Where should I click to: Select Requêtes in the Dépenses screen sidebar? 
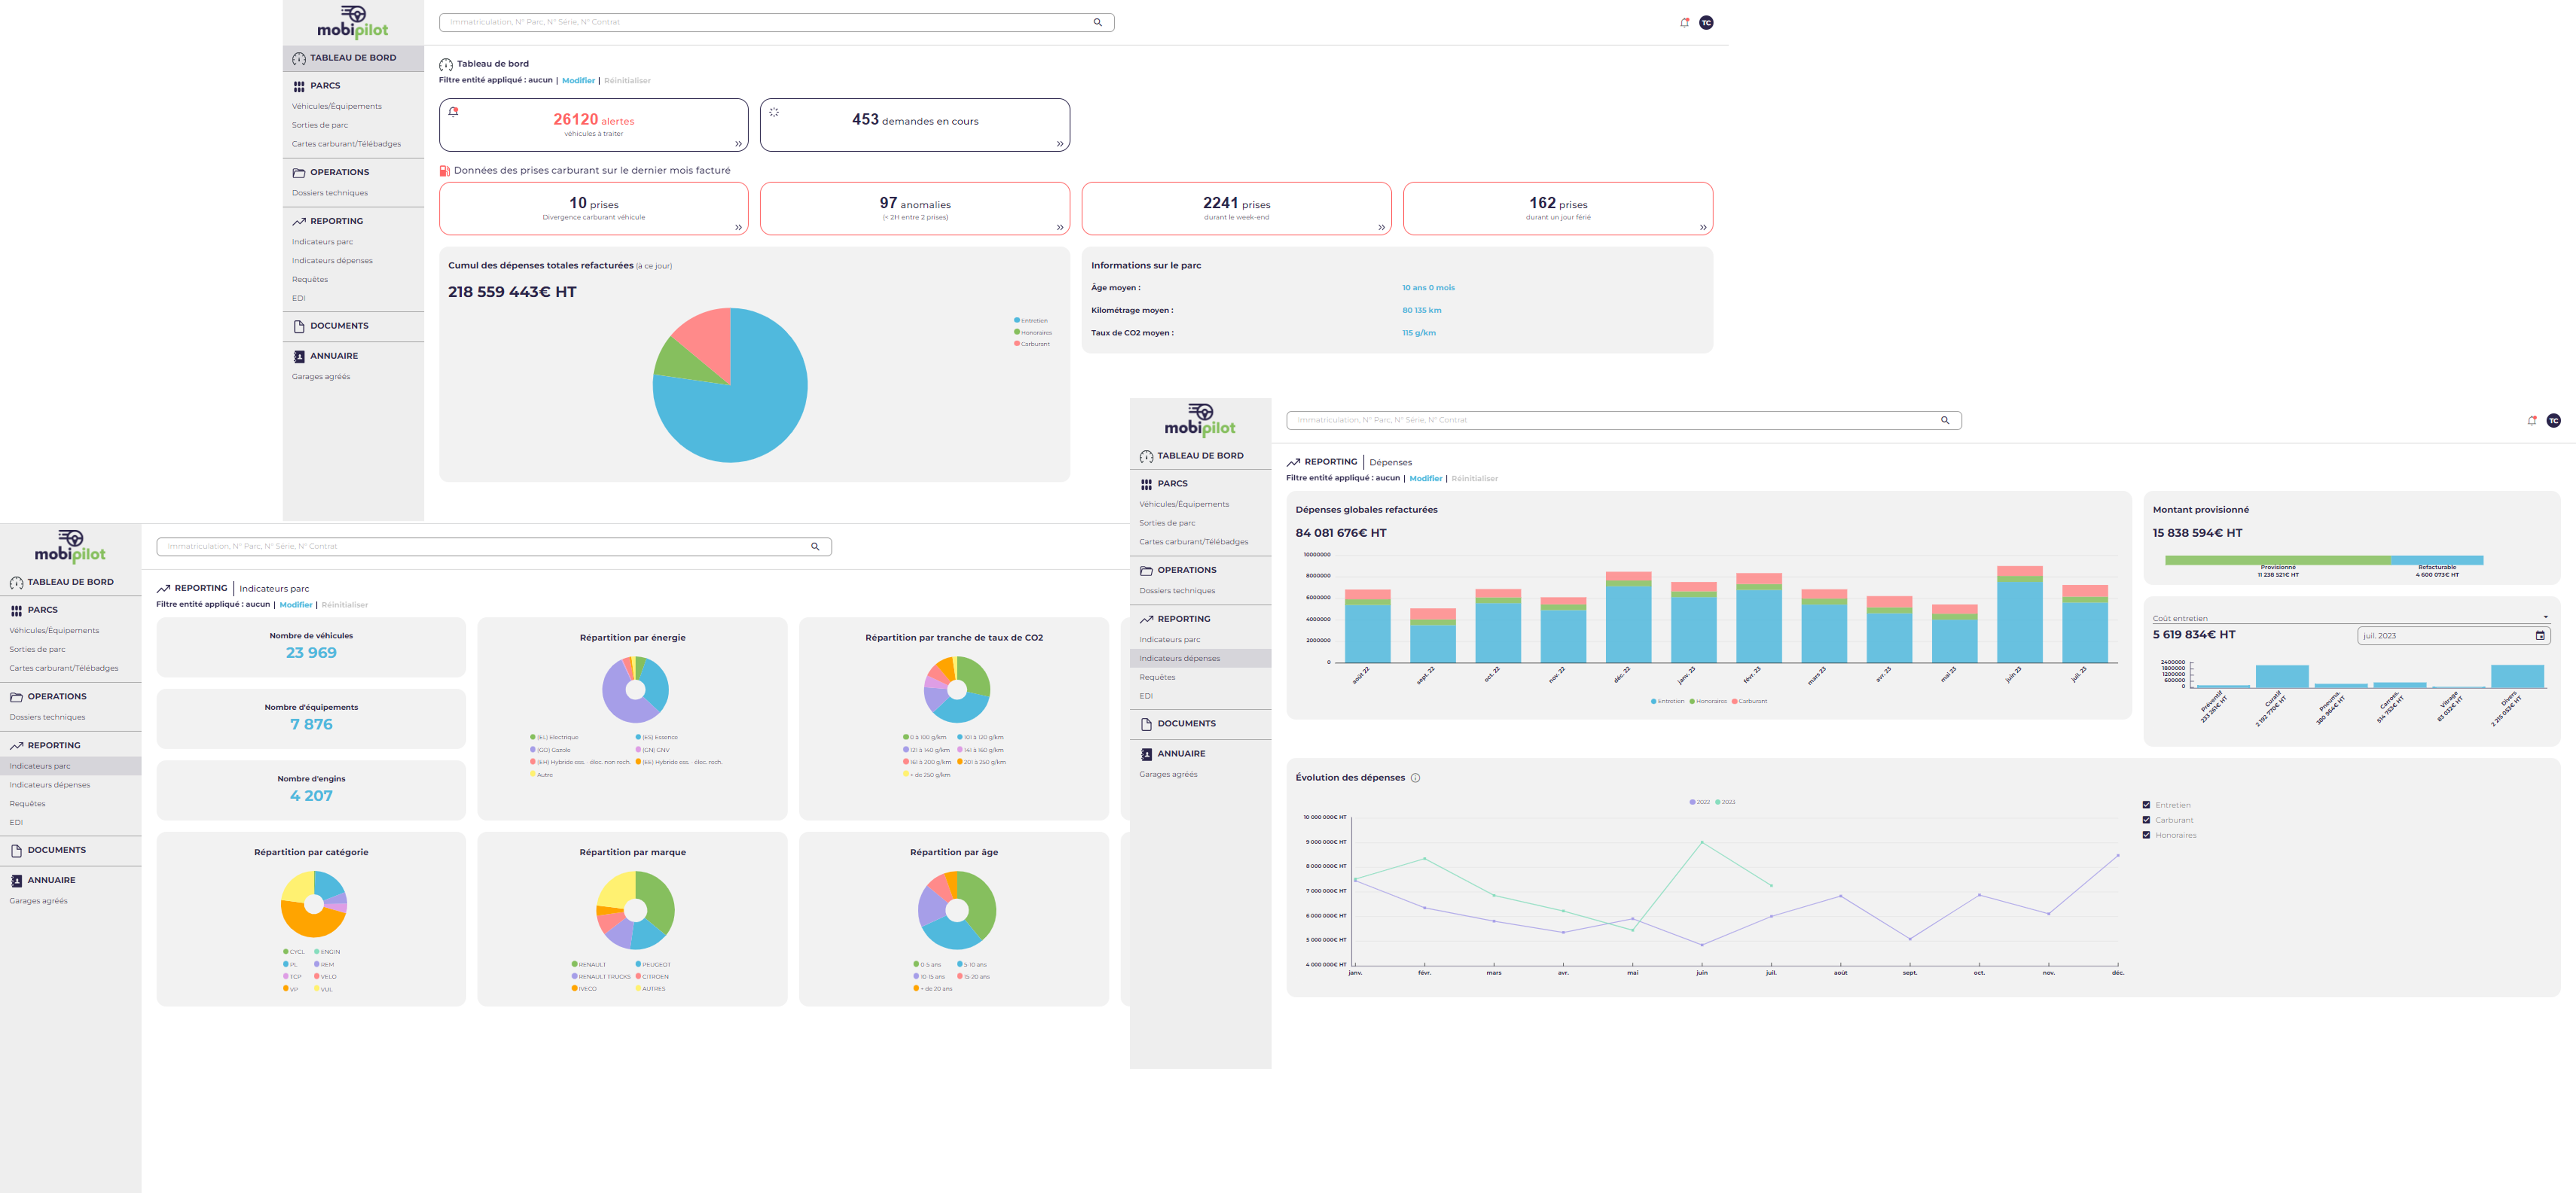(x=1157, y=677)
